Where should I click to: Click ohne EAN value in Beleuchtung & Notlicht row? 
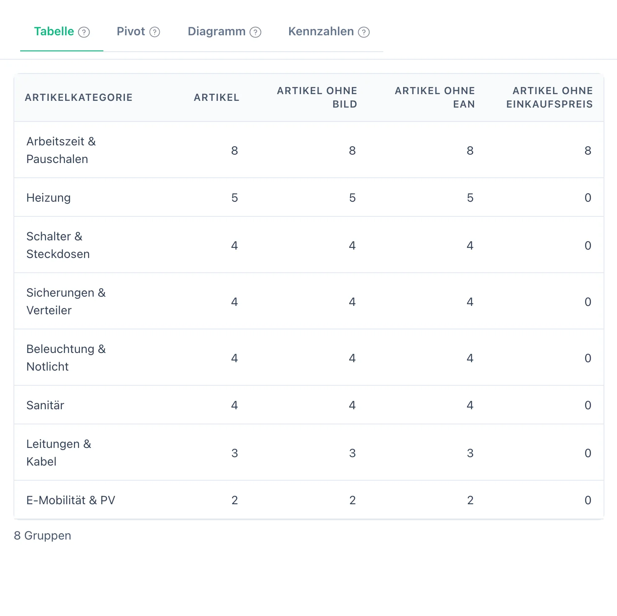coord(470,358)
